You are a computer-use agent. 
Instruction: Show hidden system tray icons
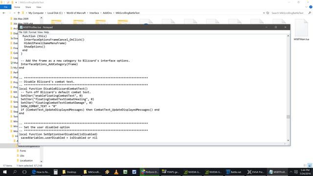(x=291, y=172)
